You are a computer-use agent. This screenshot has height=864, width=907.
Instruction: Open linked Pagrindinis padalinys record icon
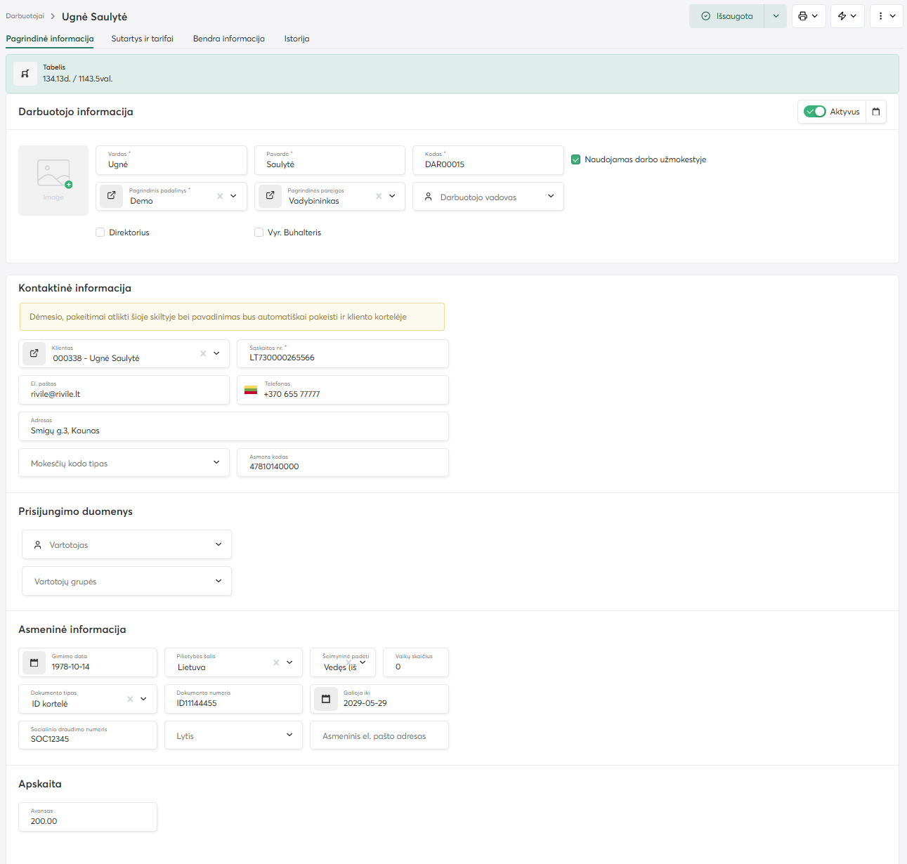tap(111, 196)
